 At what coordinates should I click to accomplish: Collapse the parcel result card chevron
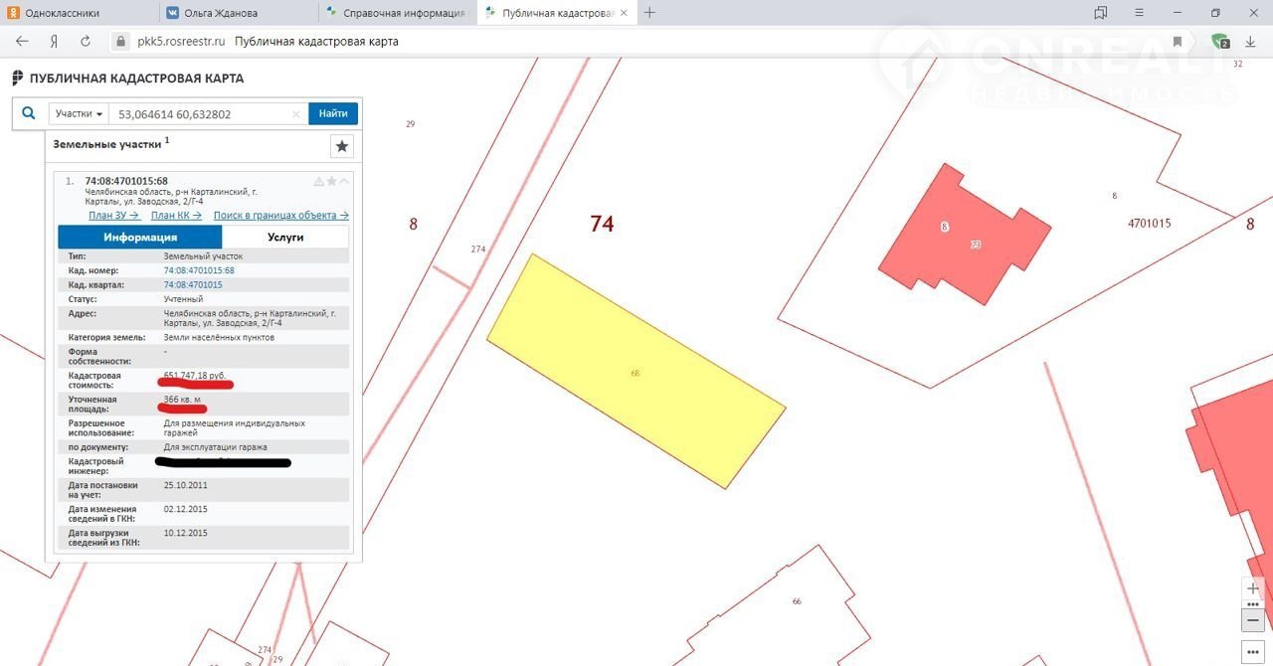tap(344, 182)
